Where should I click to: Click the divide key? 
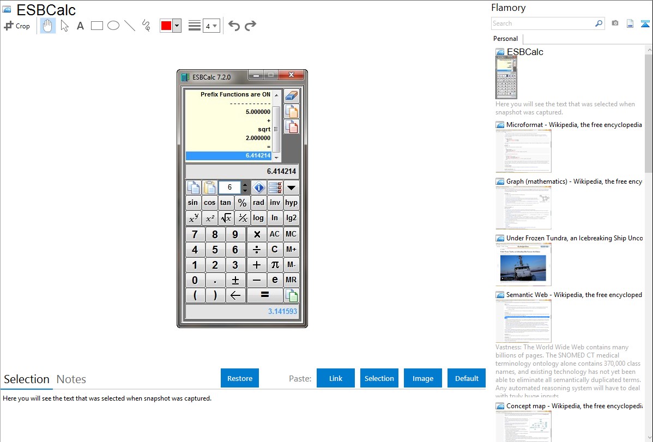257,250
